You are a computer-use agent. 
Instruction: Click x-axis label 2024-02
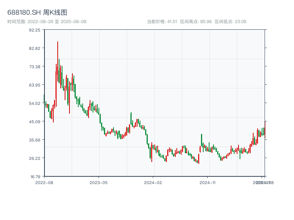pyautogui.click(x=153, y=183)
